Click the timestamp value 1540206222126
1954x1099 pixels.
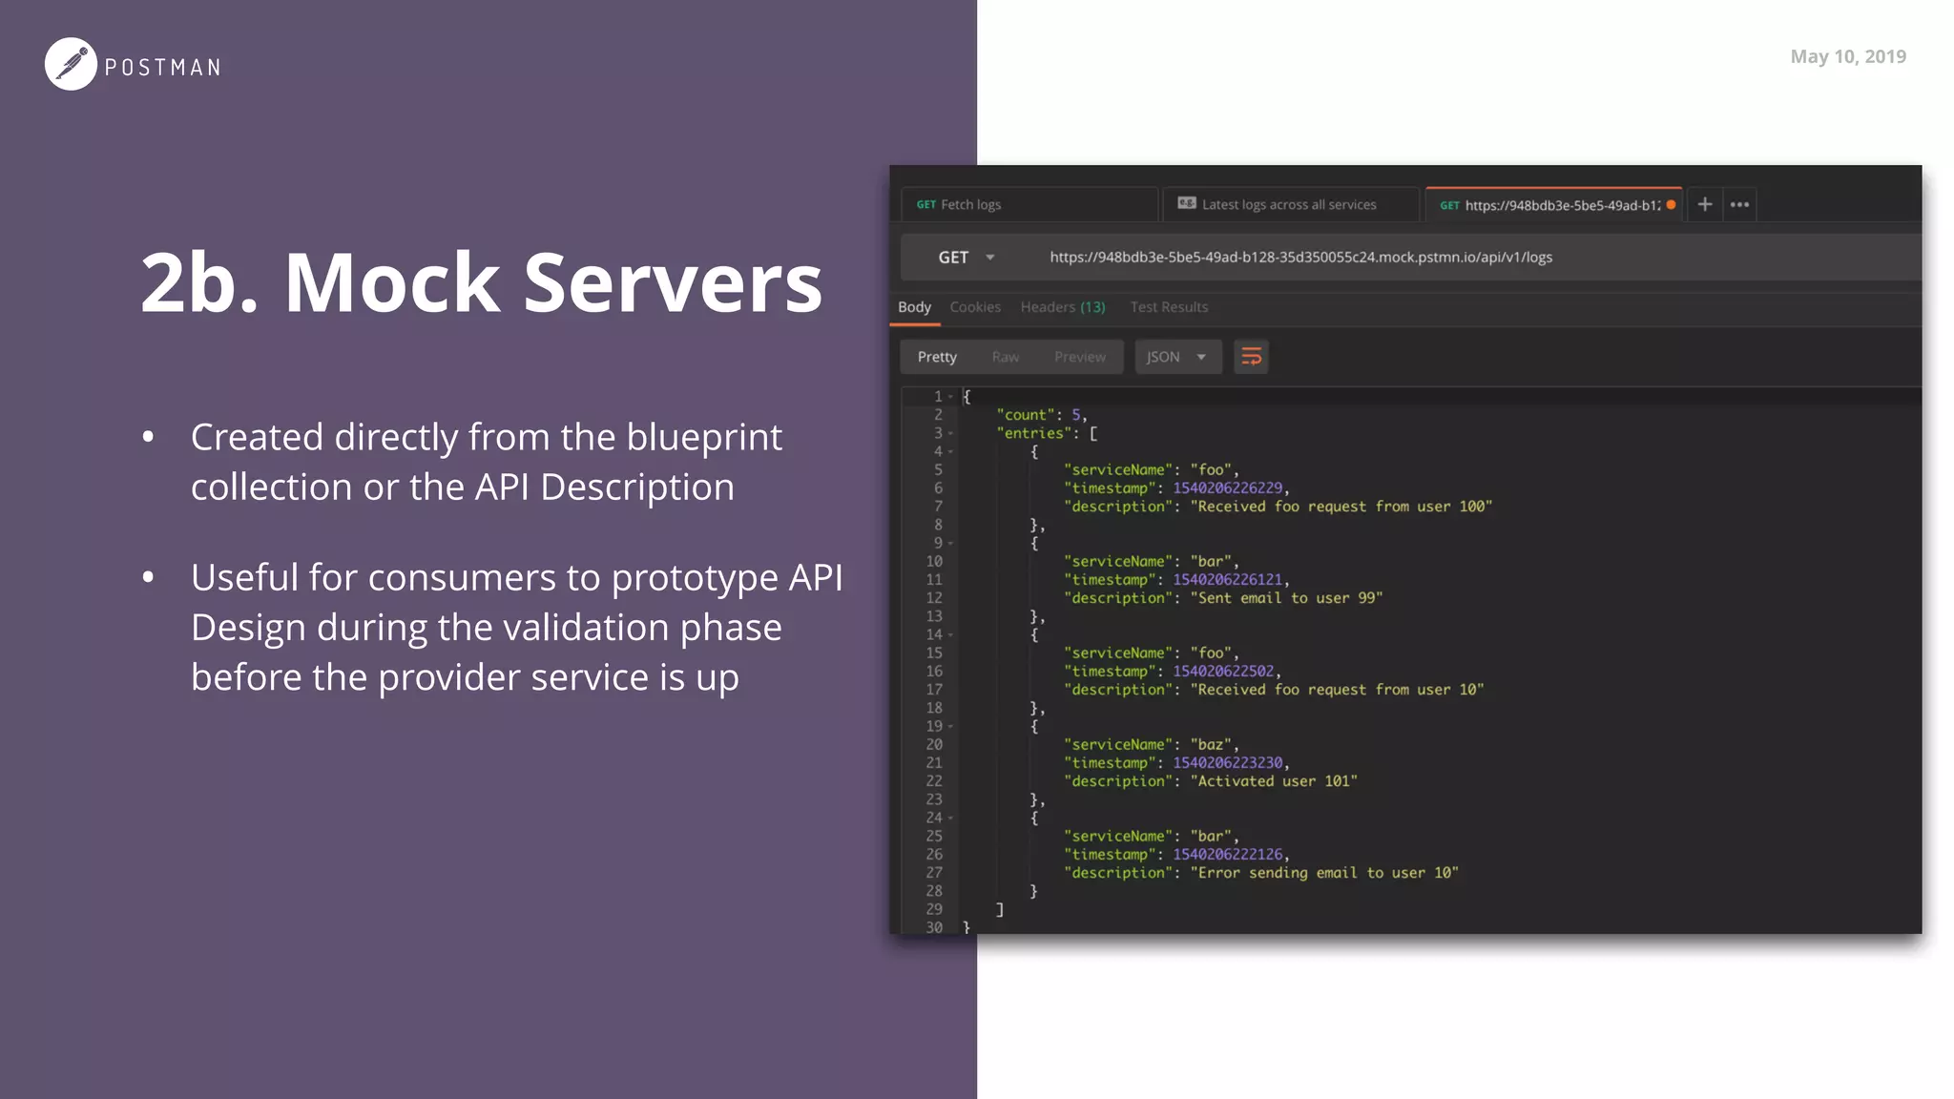pos(1228,855)
